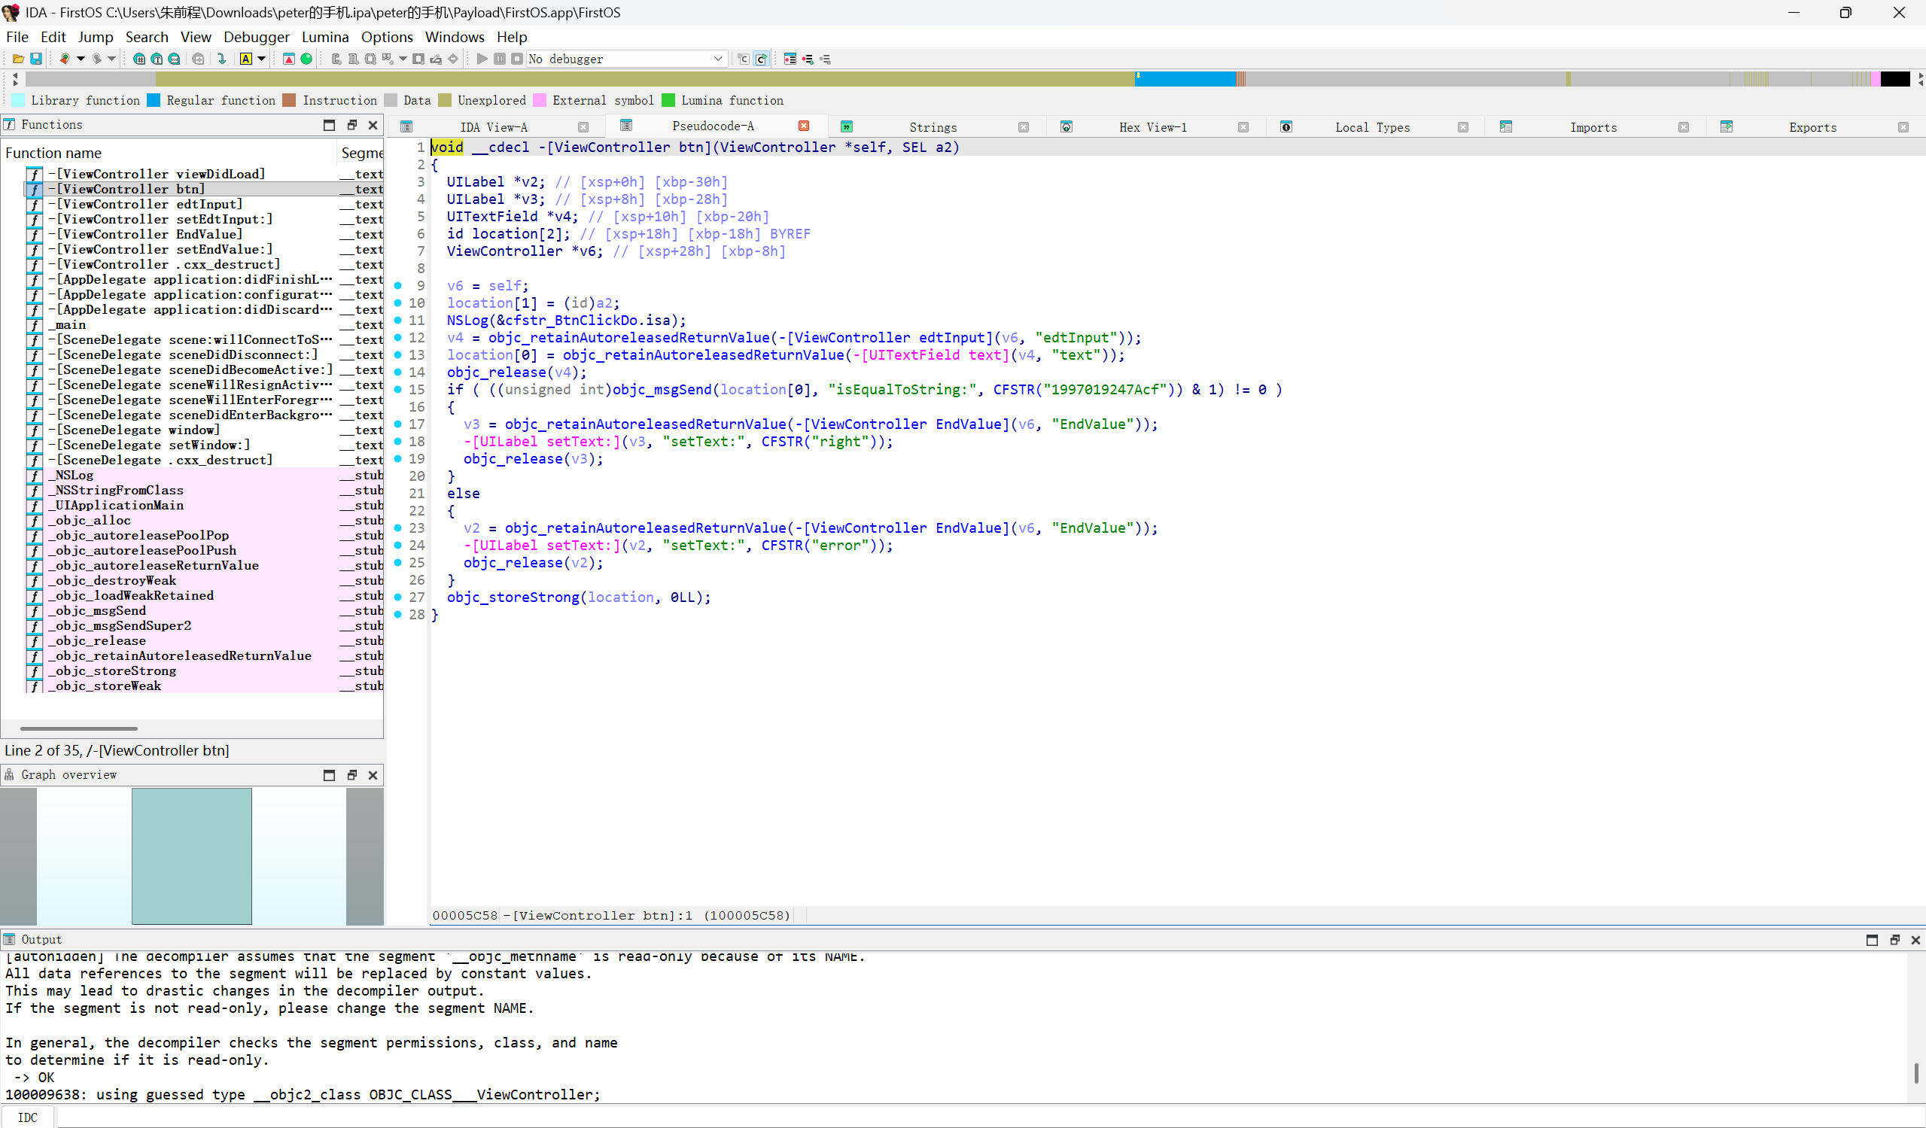Expand the dropdown next to 'A' icon
The height and width of the screenshot is (1128, 1926).
tap(261, 59)
